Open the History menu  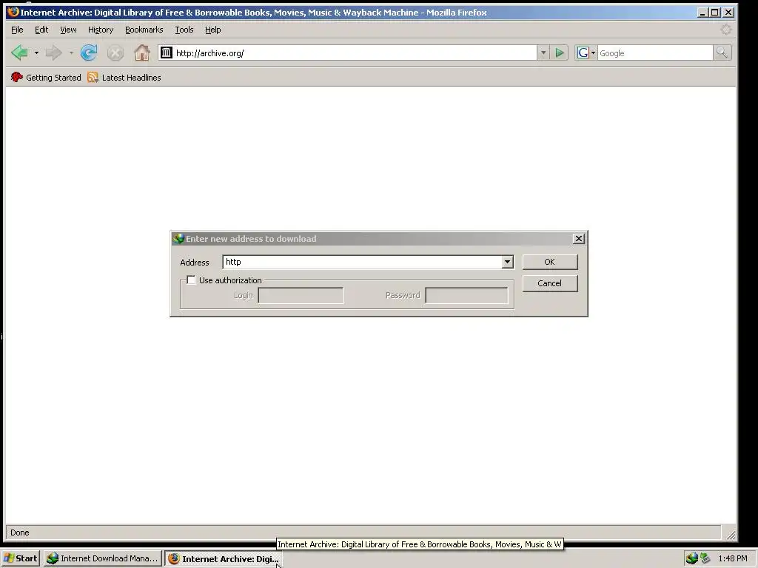101,30
